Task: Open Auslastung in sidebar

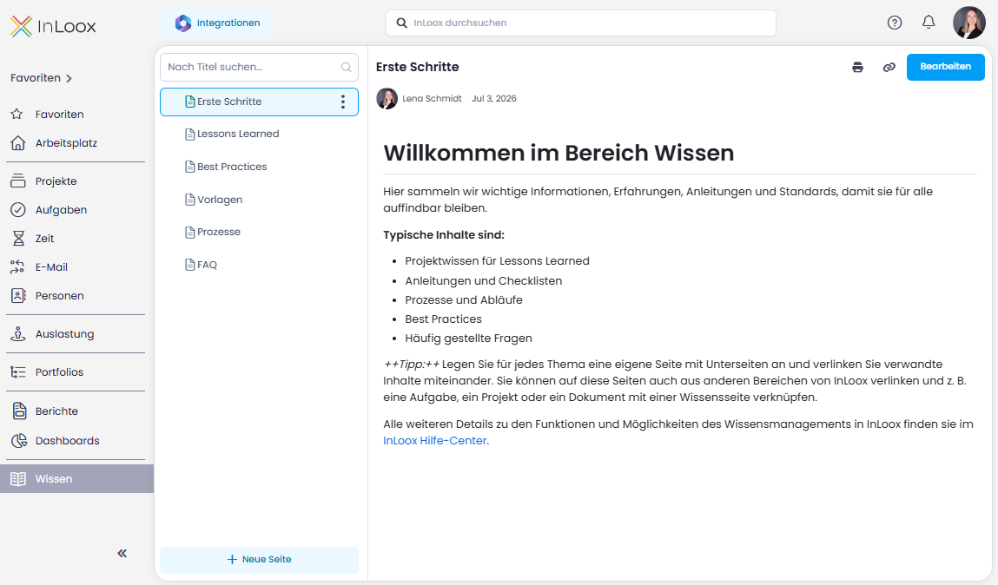Action: pos(76,334)
